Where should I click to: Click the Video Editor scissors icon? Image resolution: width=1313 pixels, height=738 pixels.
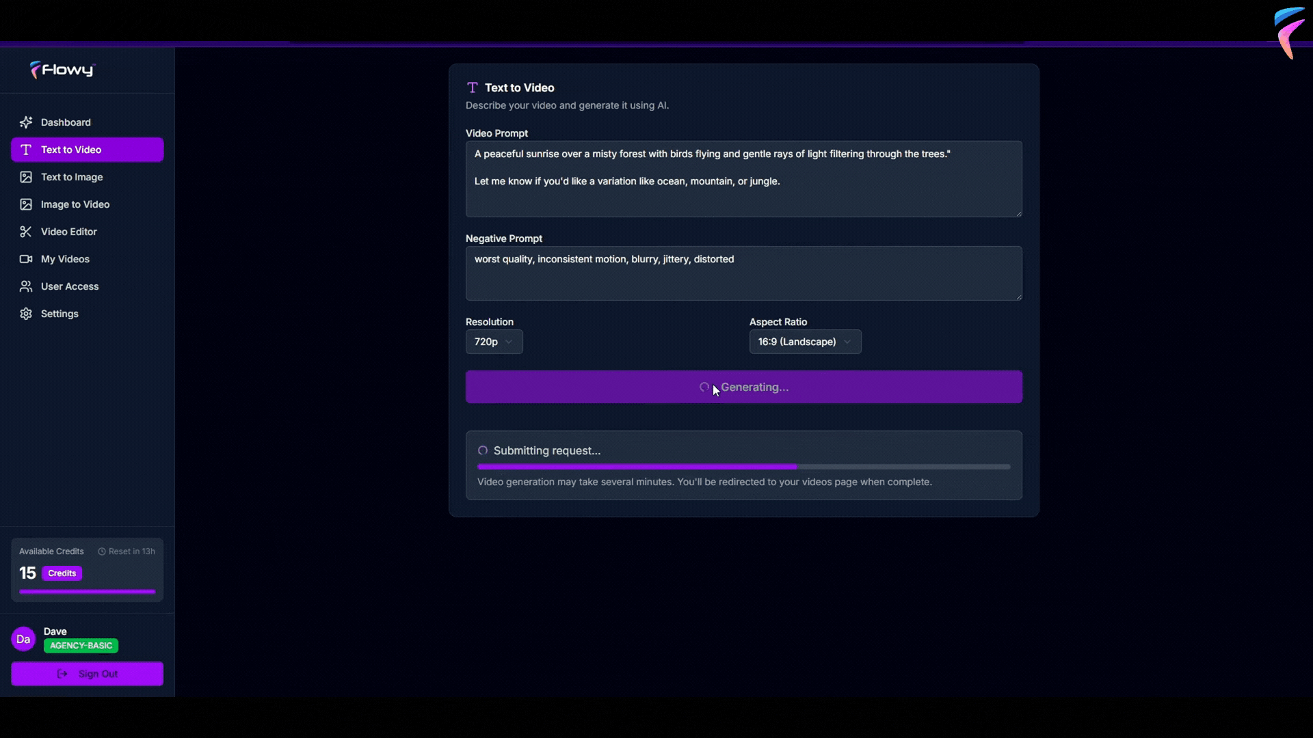coord(26,232)
